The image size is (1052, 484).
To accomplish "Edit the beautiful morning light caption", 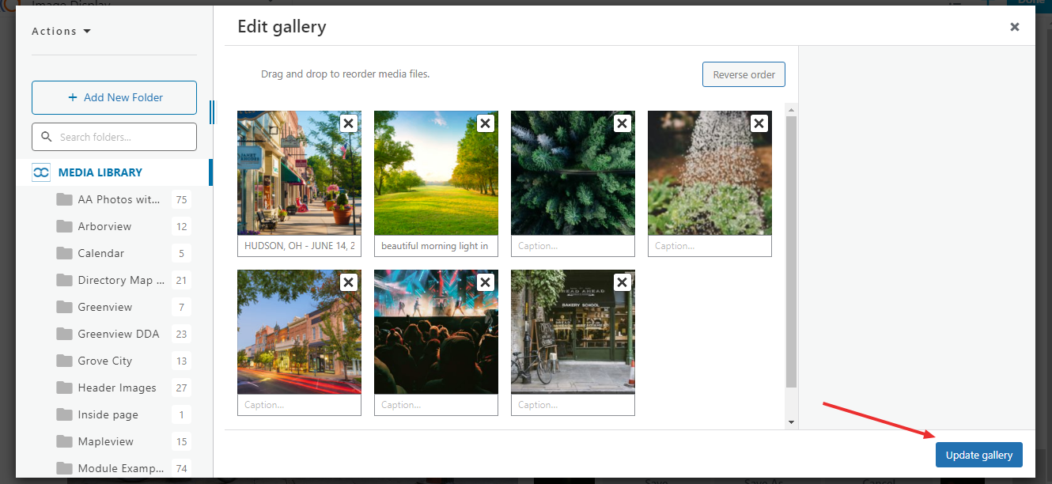I will tap(436, 246).
